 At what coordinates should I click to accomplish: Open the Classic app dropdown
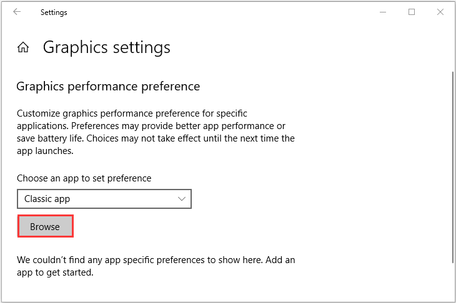[104, 199]
